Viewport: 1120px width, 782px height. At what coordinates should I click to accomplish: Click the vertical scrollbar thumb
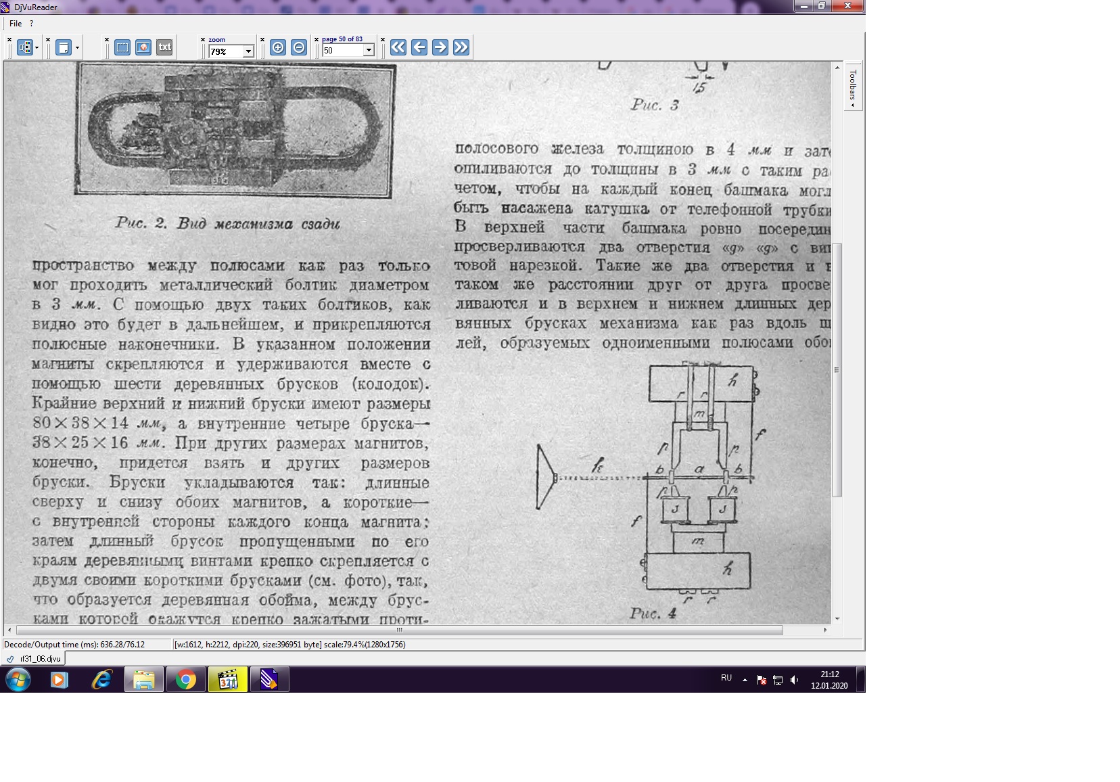coord(837,370)
